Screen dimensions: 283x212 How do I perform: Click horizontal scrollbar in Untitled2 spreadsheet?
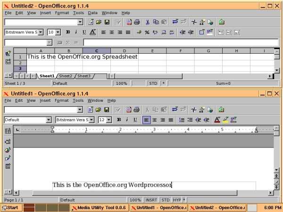coord(149,76)
